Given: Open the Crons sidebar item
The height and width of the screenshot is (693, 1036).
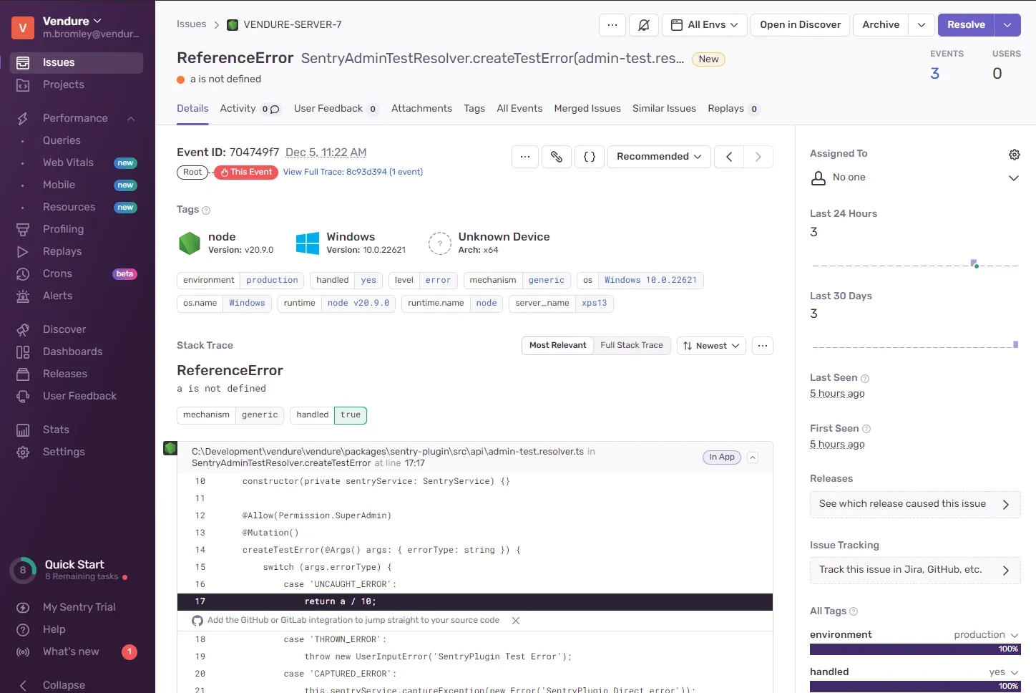Looking at the screenshot, I should (x=57, y=273).
